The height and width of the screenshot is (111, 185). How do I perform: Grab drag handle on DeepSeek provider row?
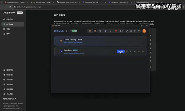[57, 51]
